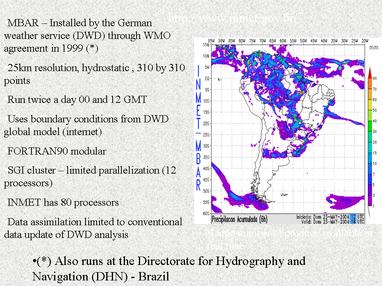Click the faint inmet.gov.br URL link
Image resolution: width=382 pixels, height=286 pixels.
[x=232, y=18]
